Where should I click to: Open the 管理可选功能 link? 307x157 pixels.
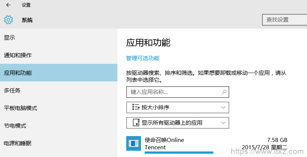coord(143,58)
